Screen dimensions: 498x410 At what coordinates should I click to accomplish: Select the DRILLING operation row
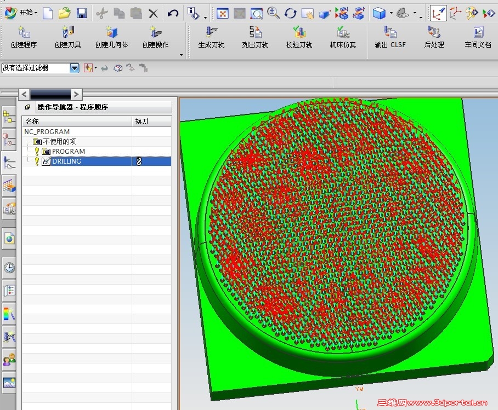point(97,161)
